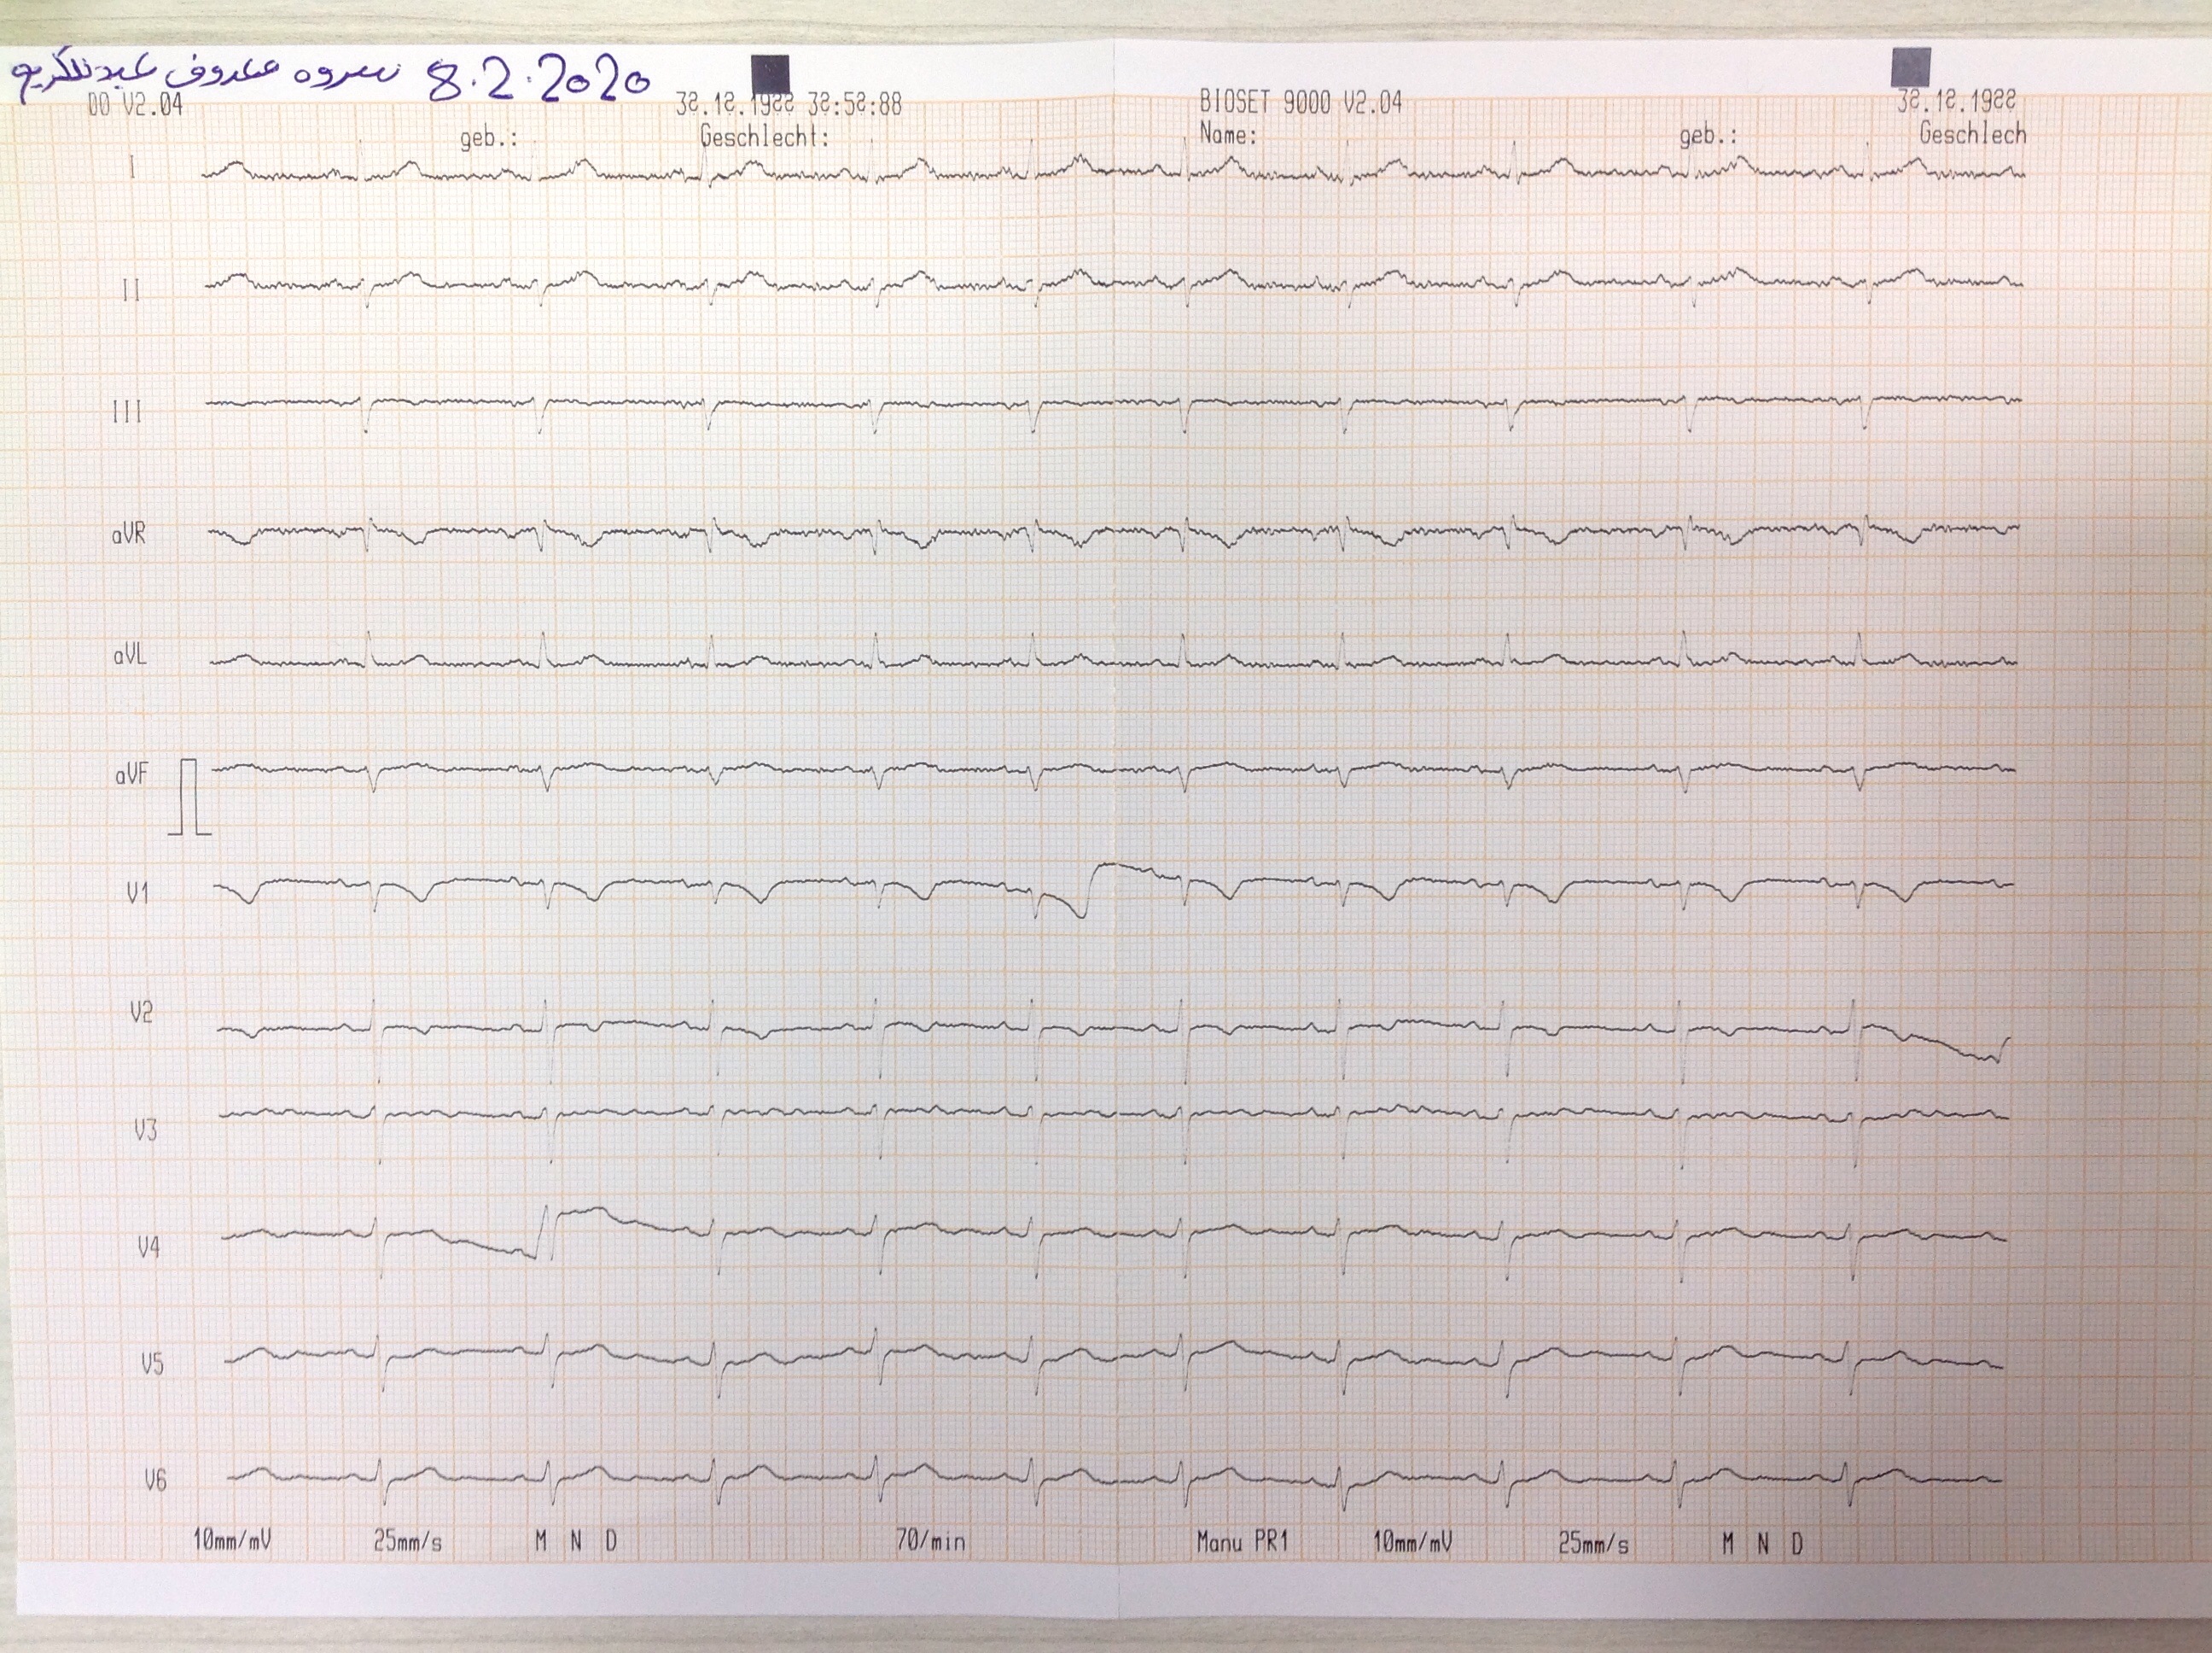Click the handwritten date 8.2.2020
The image size is (2212, 1653).
coord(539,79)
